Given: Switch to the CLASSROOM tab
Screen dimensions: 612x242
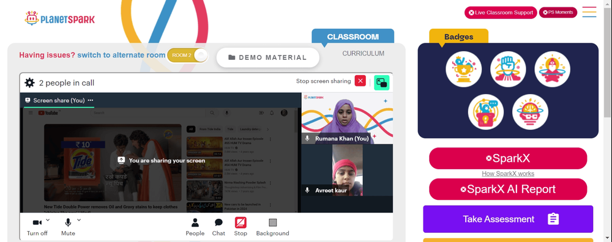Looking at the screenshot, I should click(353, 37).
